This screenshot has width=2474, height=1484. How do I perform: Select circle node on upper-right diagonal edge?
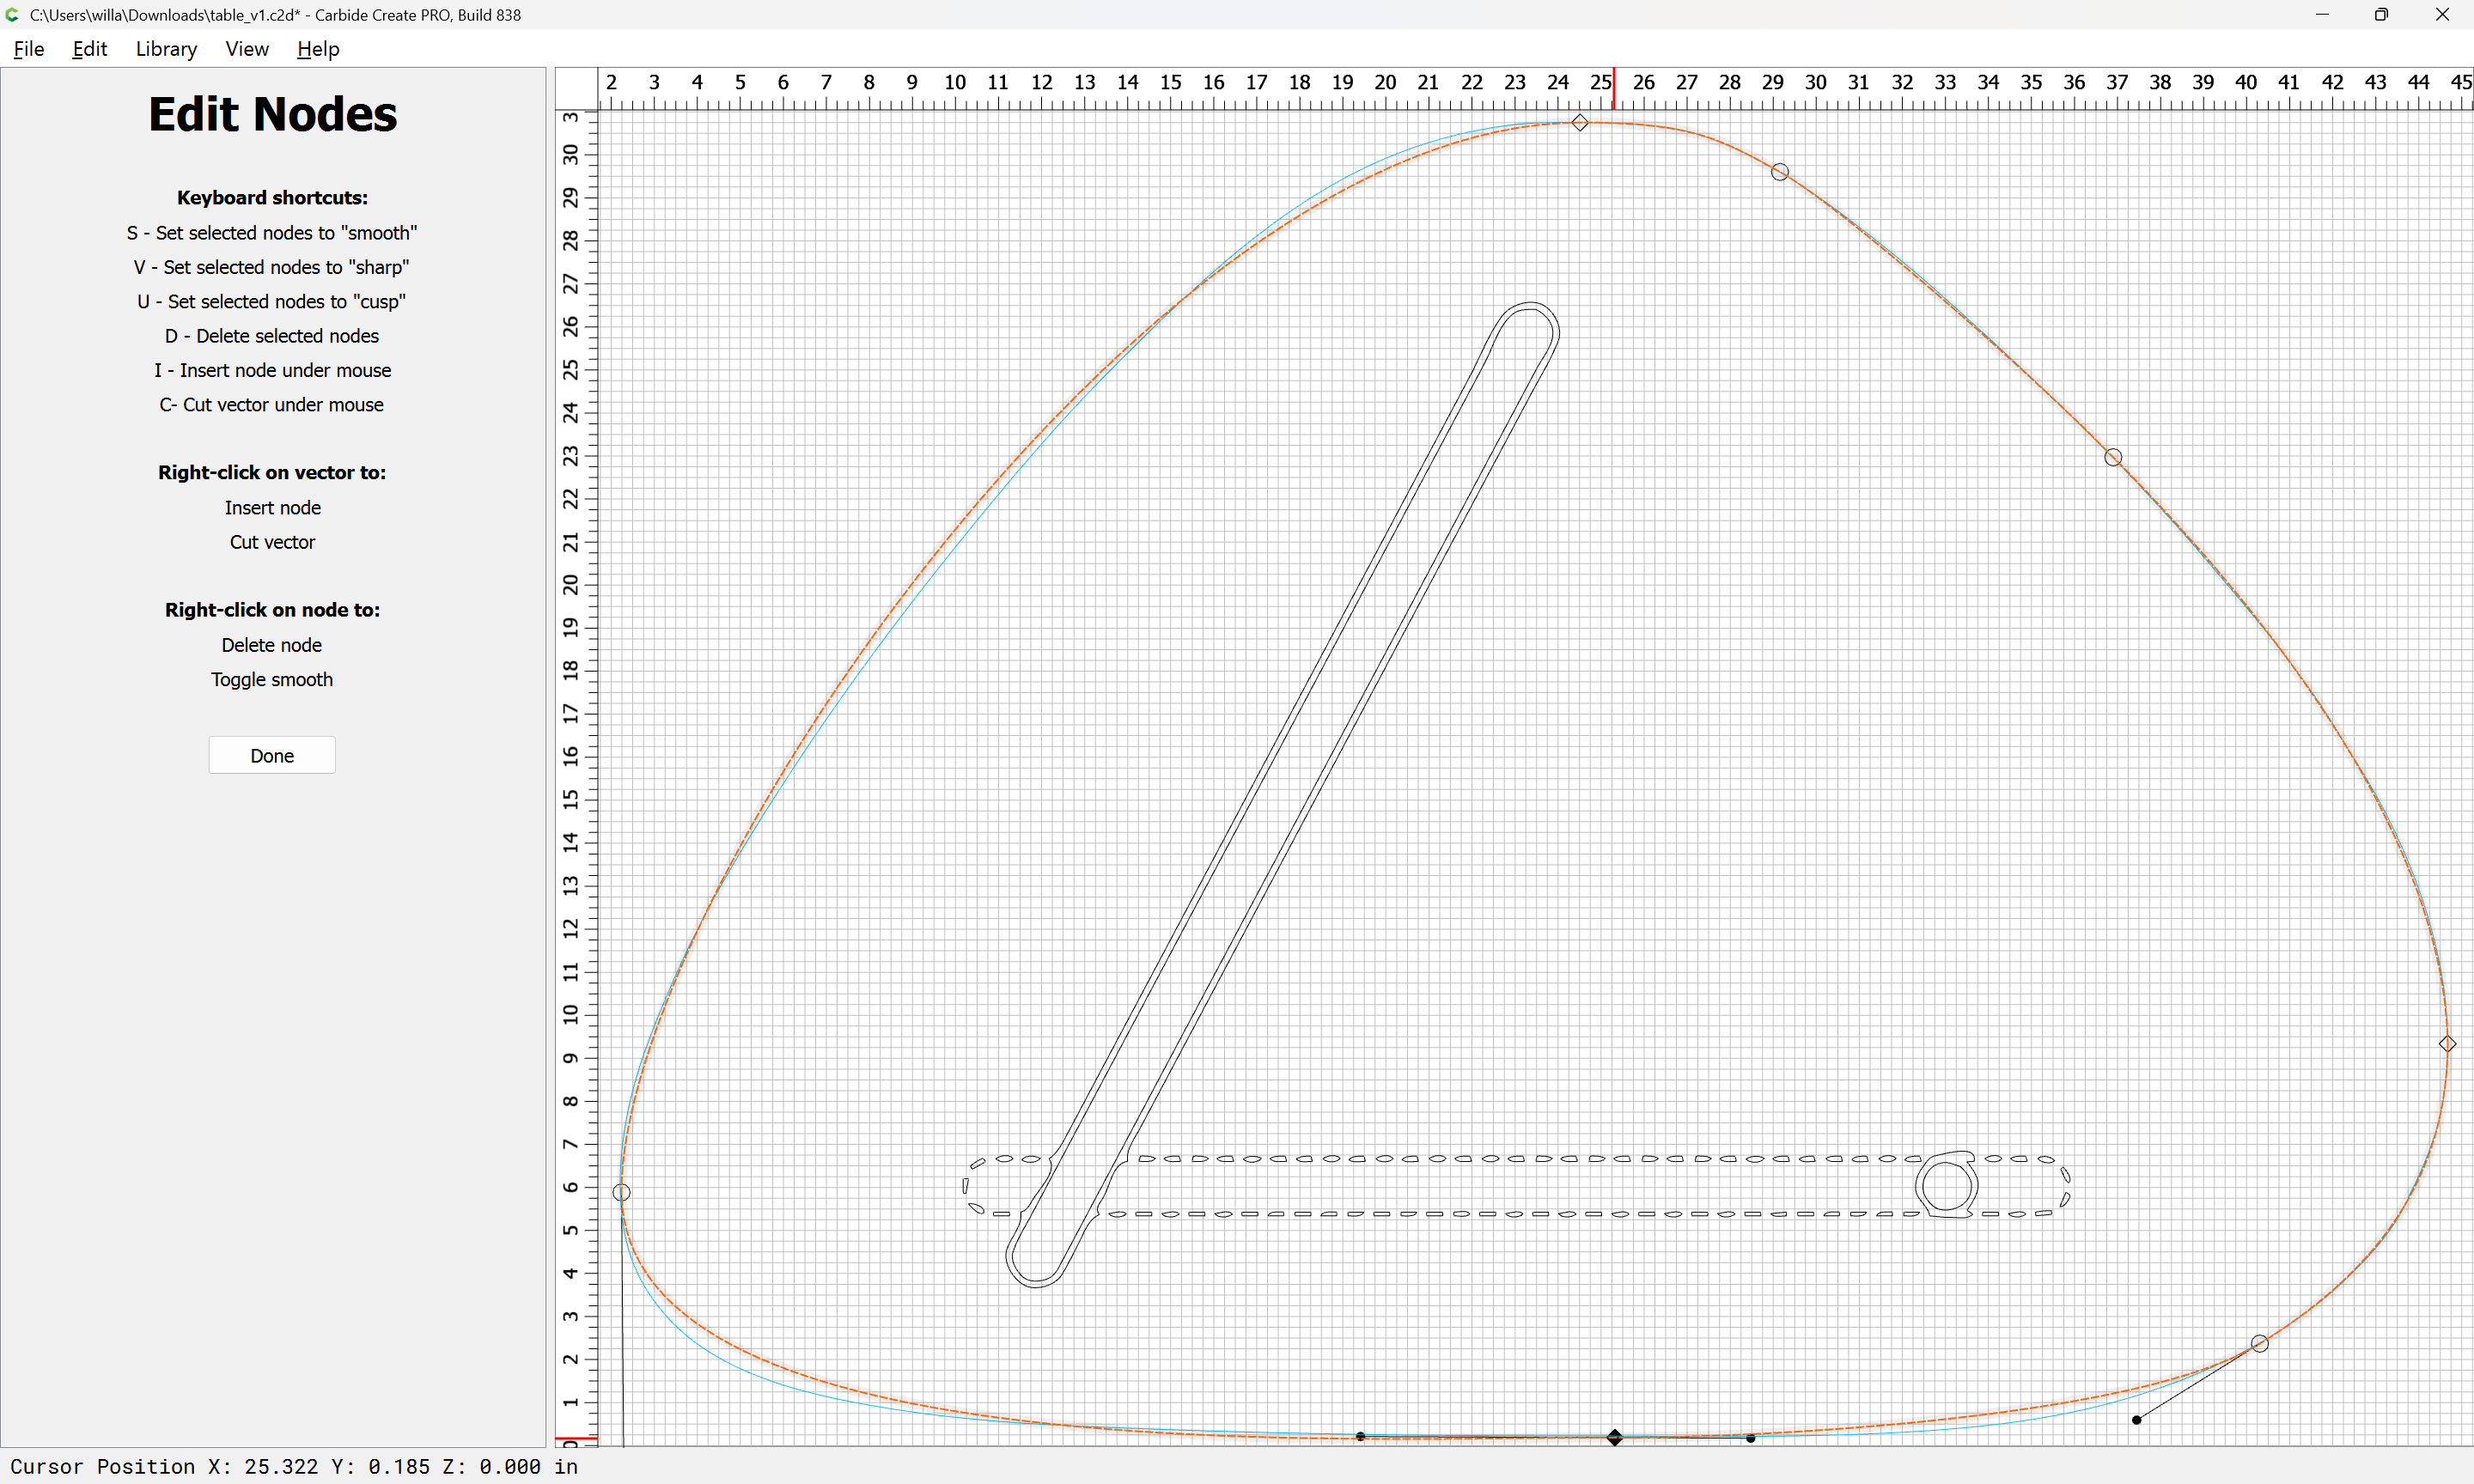[x=2113, y=458]
